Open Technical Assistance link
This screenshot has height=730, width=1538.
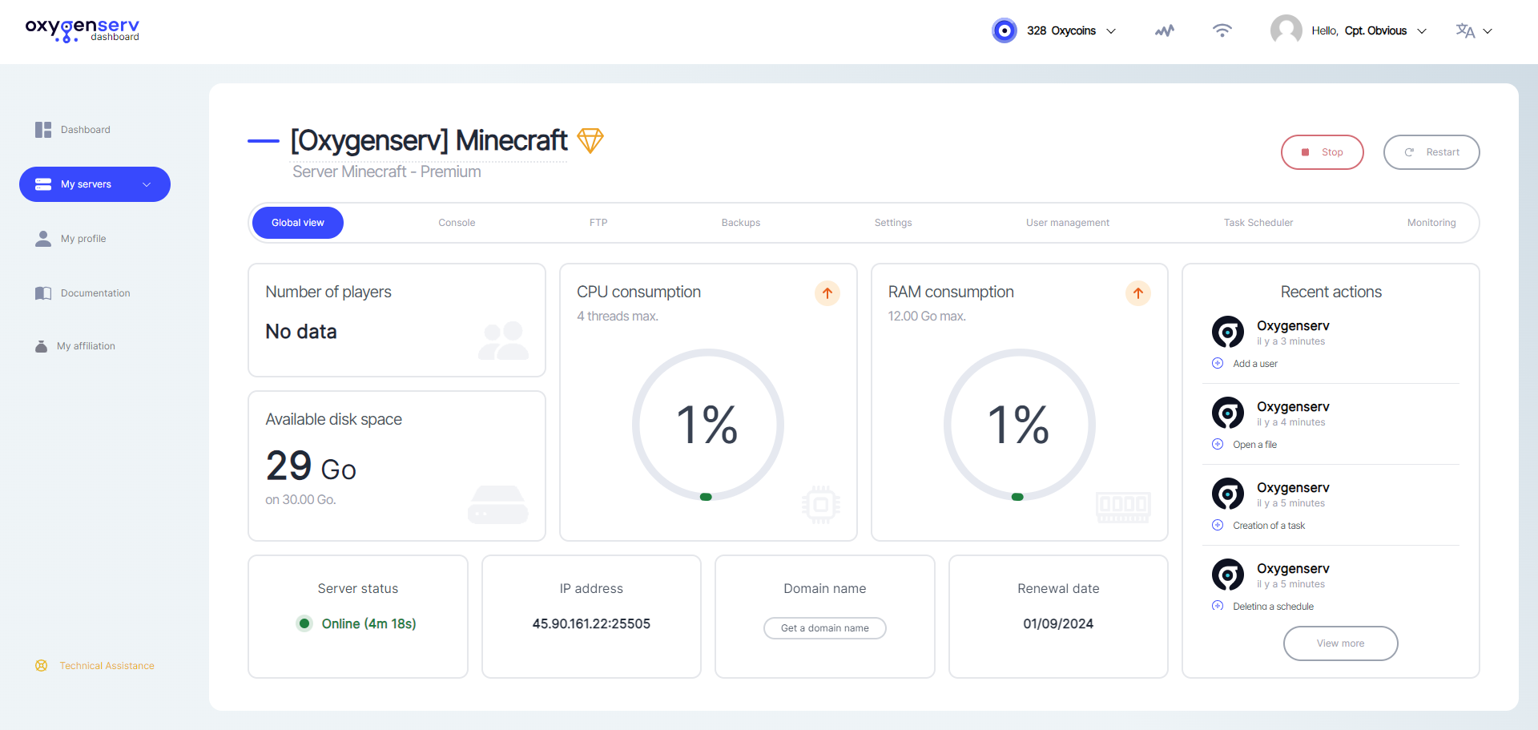(107, 666)
